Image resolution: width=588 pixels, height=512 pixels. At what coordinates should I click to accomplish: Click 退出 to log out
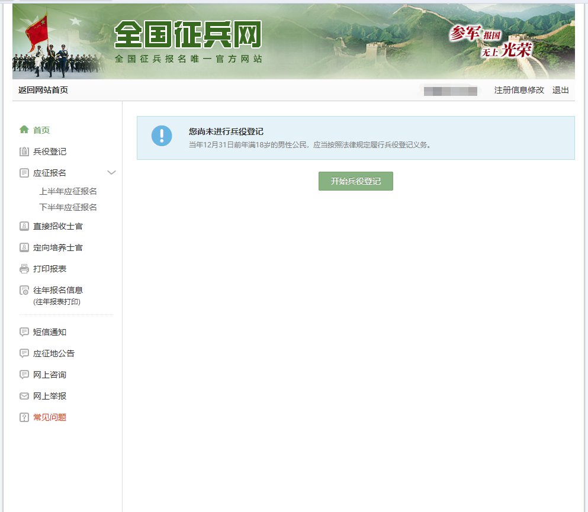(560, 90)
